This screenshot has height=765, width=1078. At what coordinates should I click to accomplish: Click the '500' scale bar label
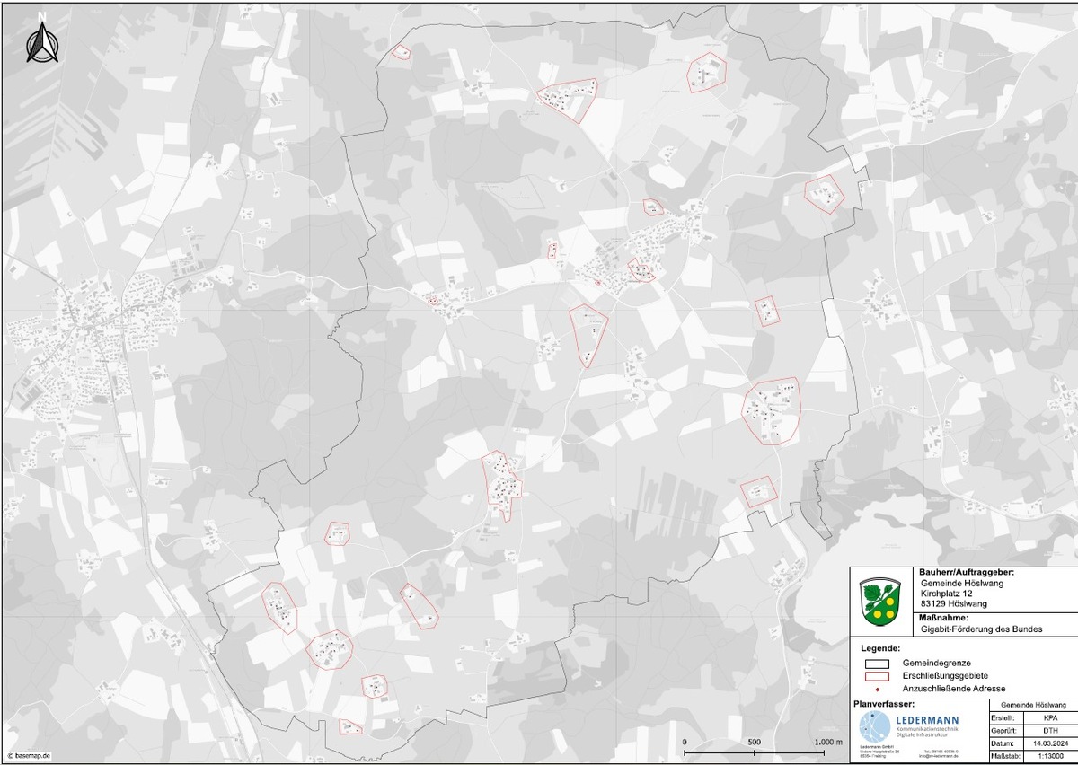click(x=755, y=743)
